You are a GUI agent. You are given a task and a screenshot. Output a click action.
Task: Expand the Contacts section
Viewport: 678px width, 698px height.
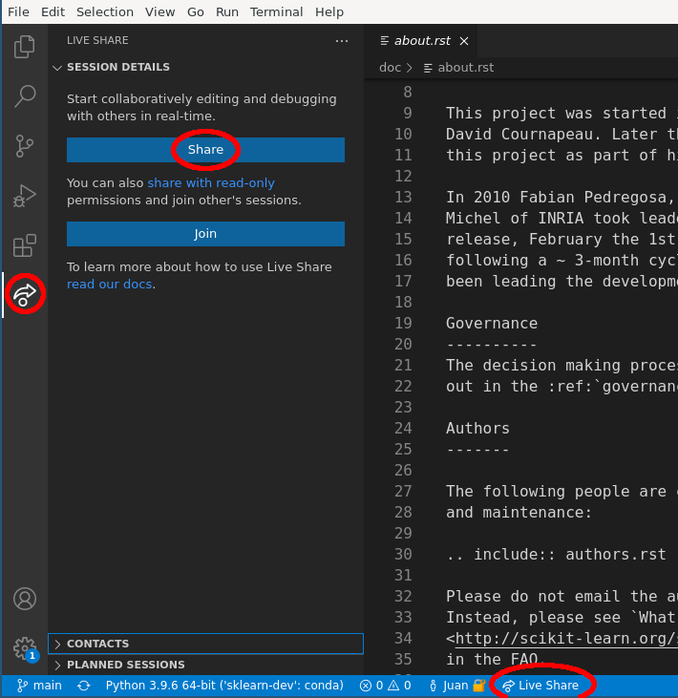pos(97,644)
